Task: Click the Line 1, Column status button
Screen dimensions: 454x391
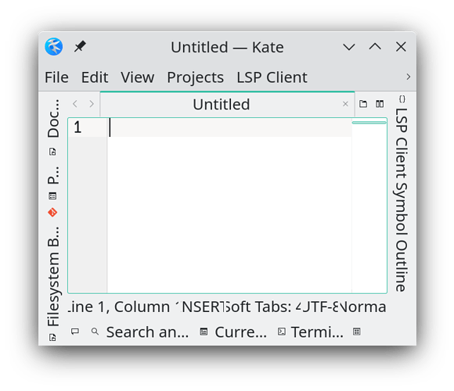Action: 122,307
